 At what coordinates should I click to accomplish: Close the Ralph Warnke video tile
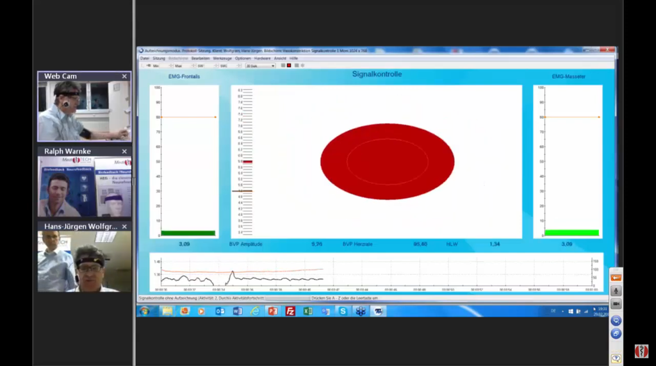(x=124, y=151)
